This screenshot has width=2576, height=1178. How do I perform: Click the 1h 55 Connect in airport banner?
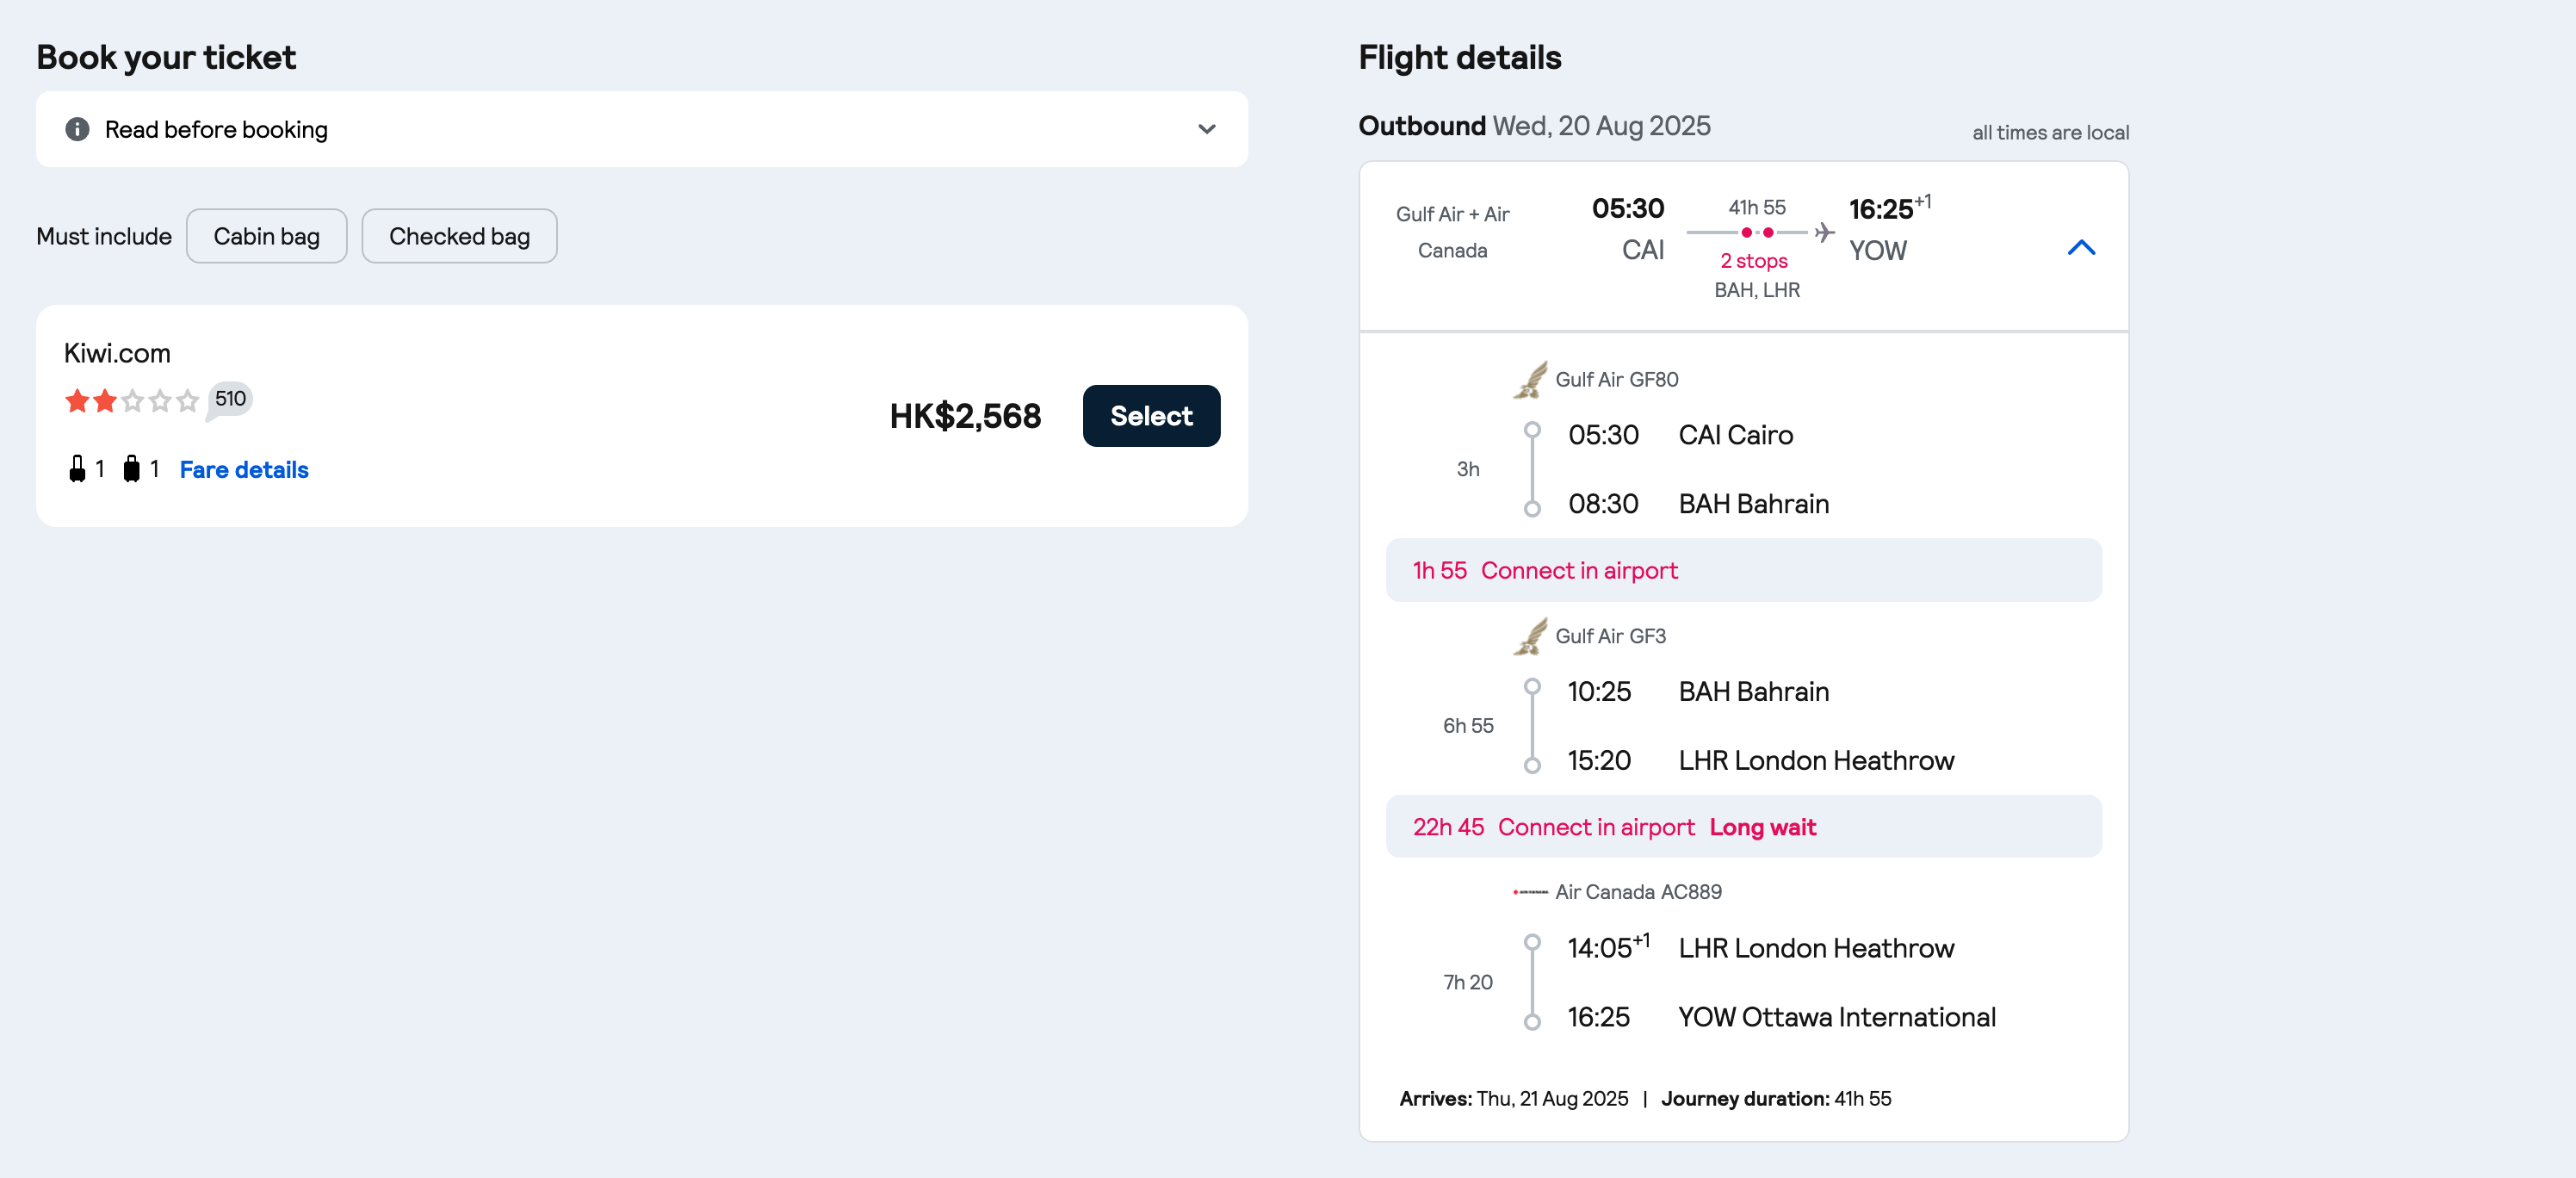click(1742, 570)
